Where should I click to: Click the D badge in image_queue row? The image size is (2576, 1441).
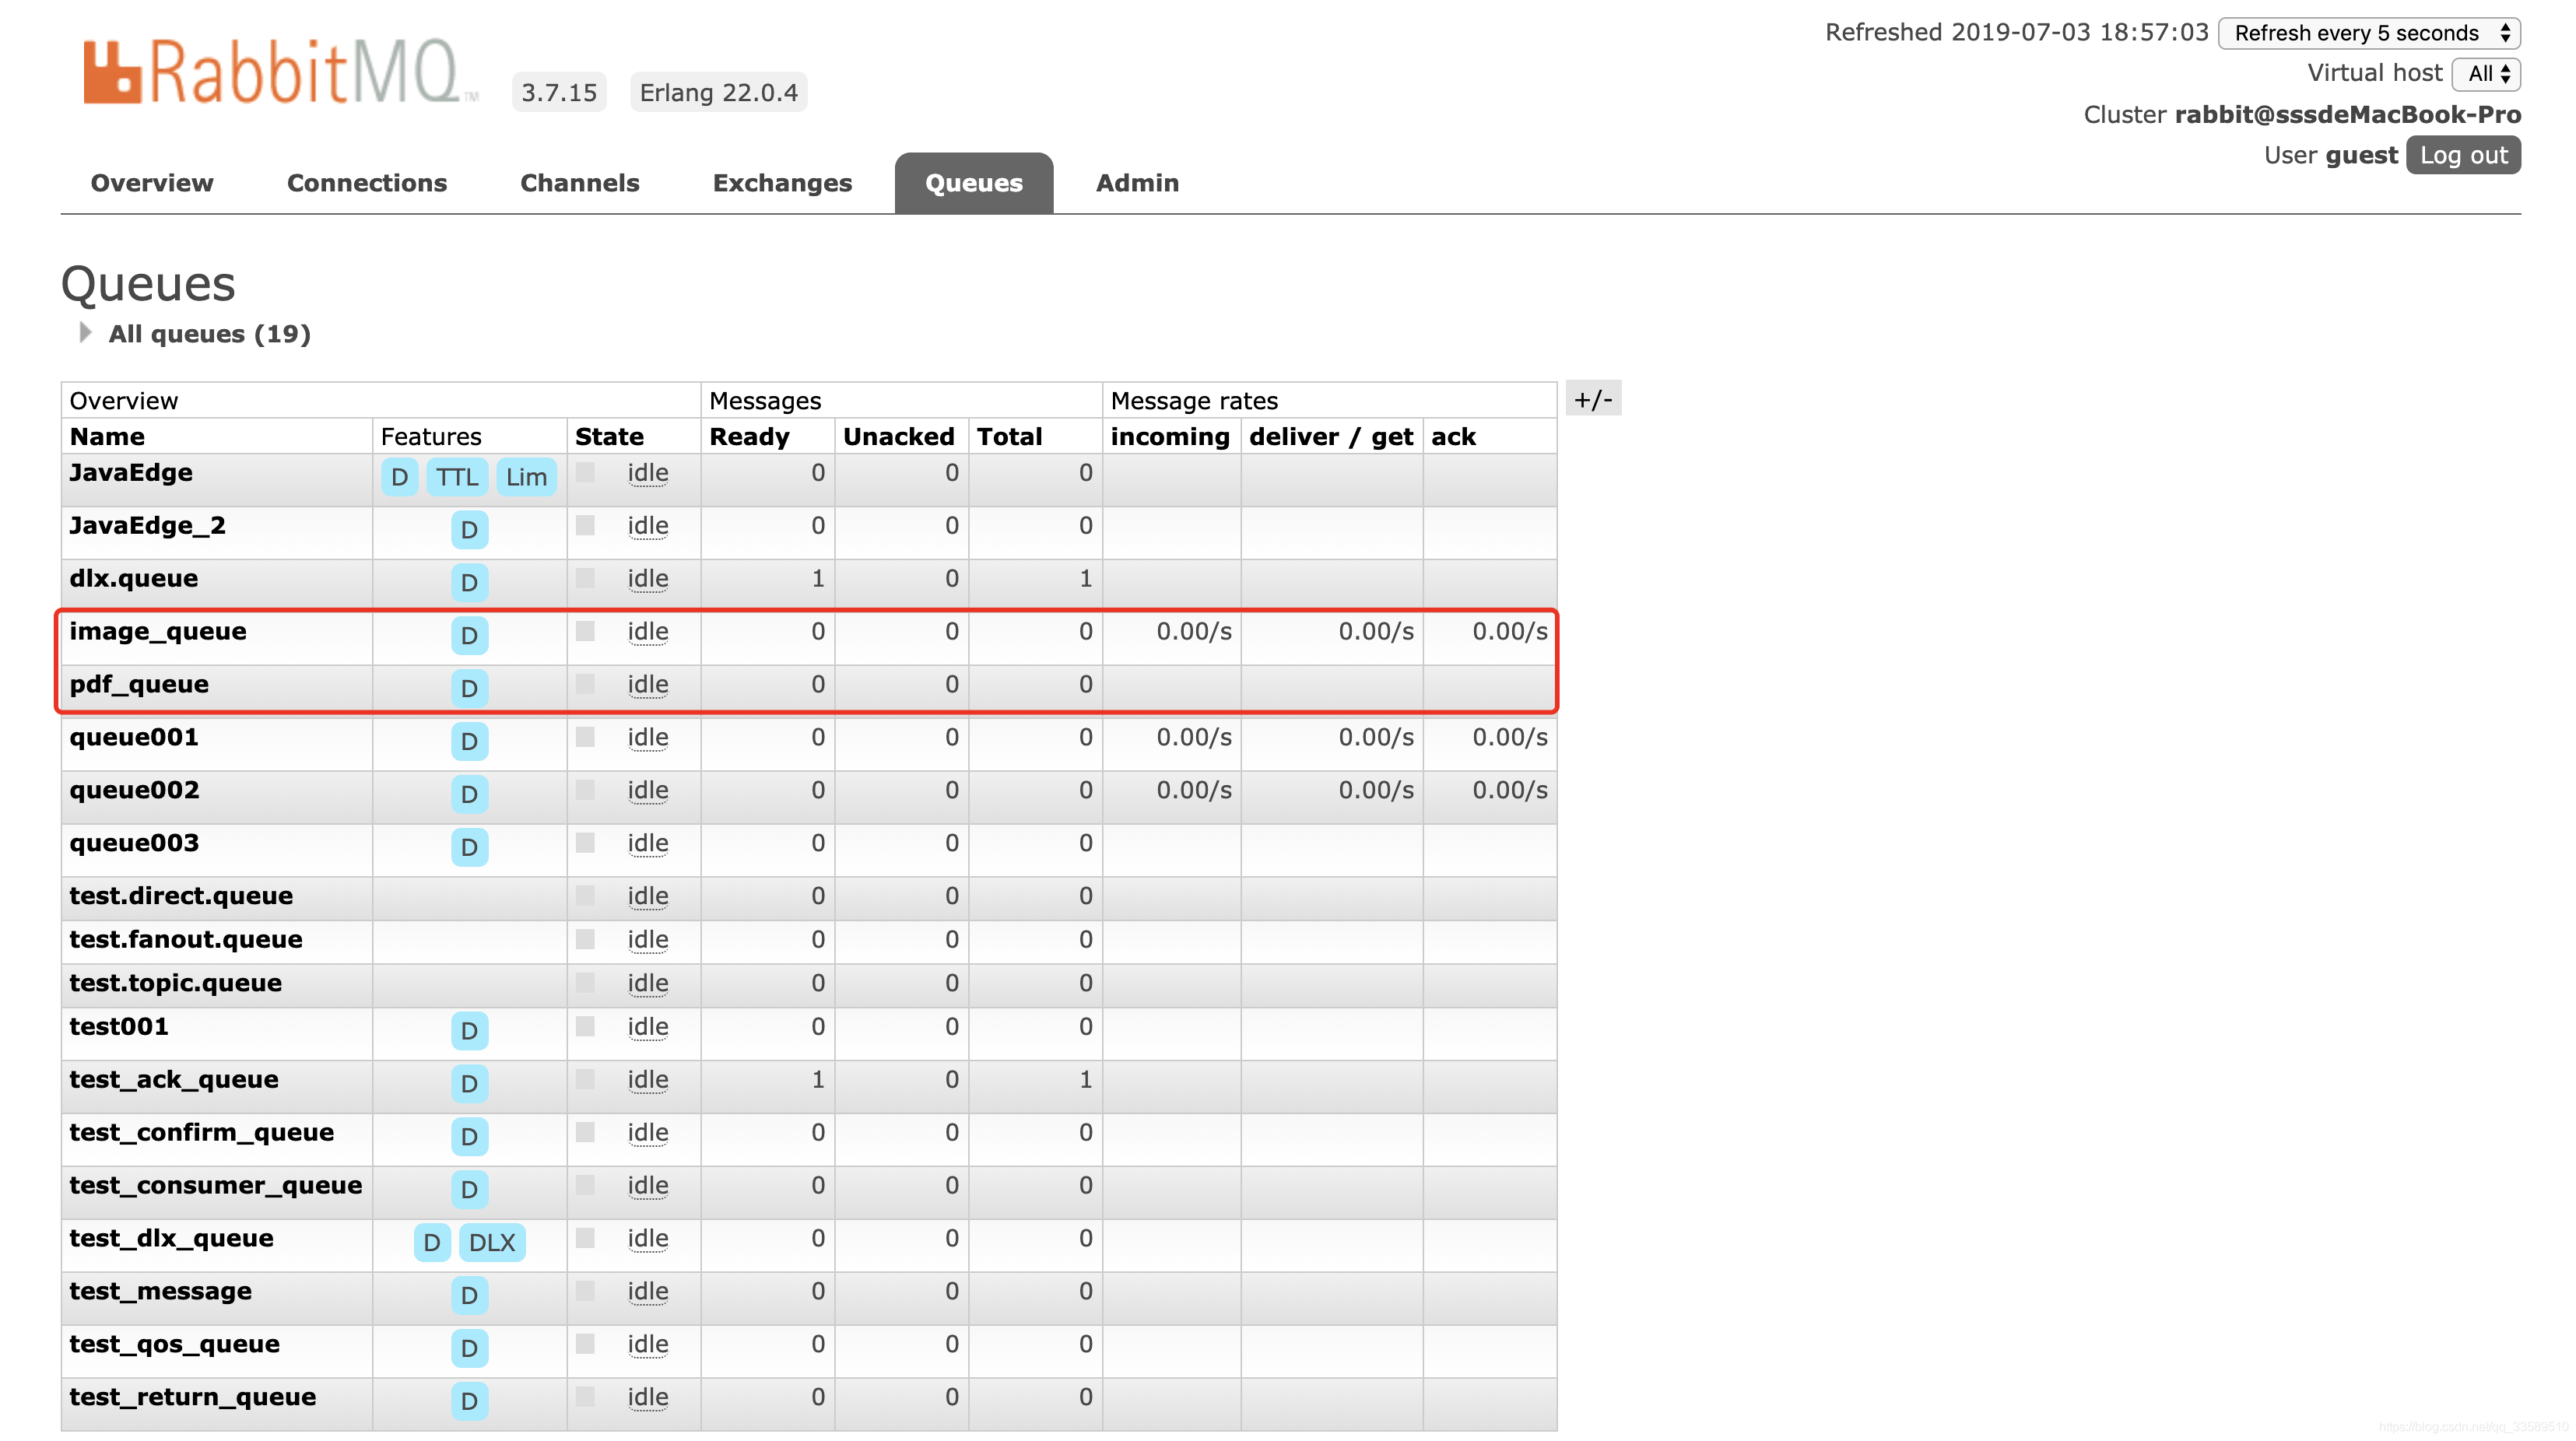469,635
